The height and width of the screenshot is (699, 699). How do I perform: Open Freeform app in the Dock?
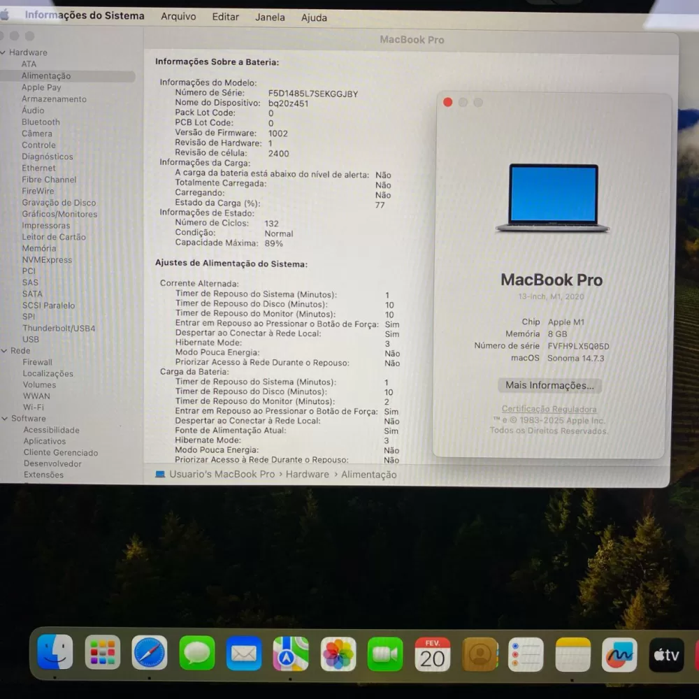(x=619, y=655)
